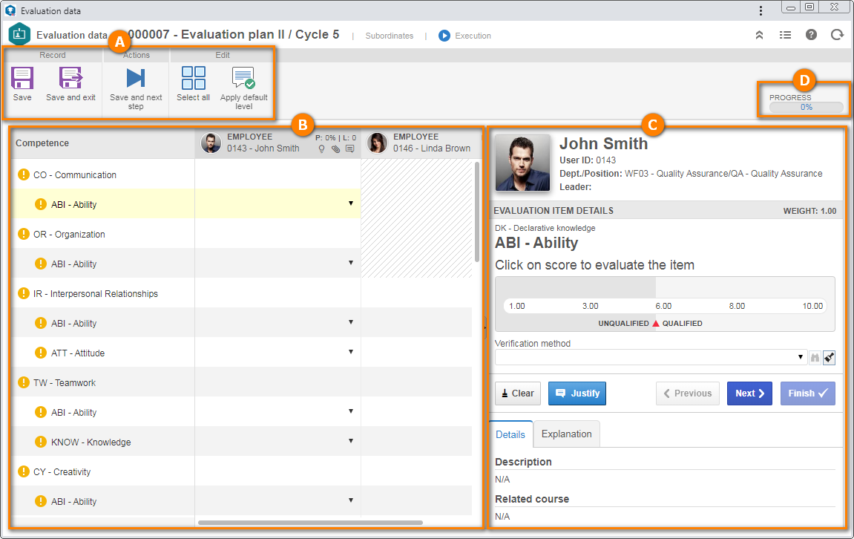Click the Select all grid icon
Viewport: 854px width, 539px height.
coord(194,78)
